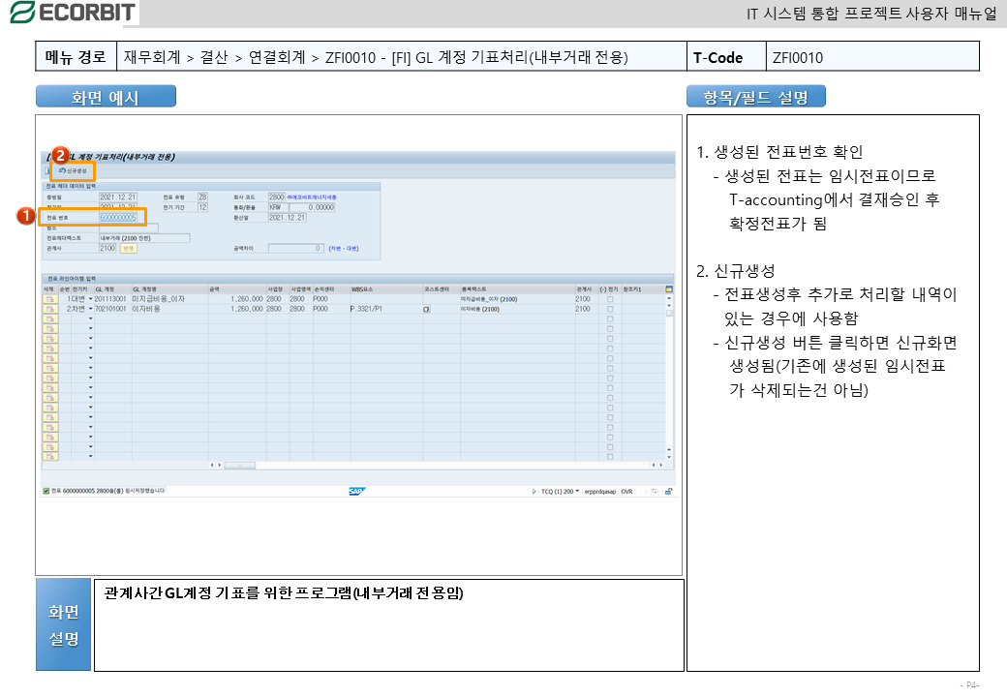1007x697 pixels.
Task: Click the 화면 예시 section tab
Action: click(x=106, y=97)
